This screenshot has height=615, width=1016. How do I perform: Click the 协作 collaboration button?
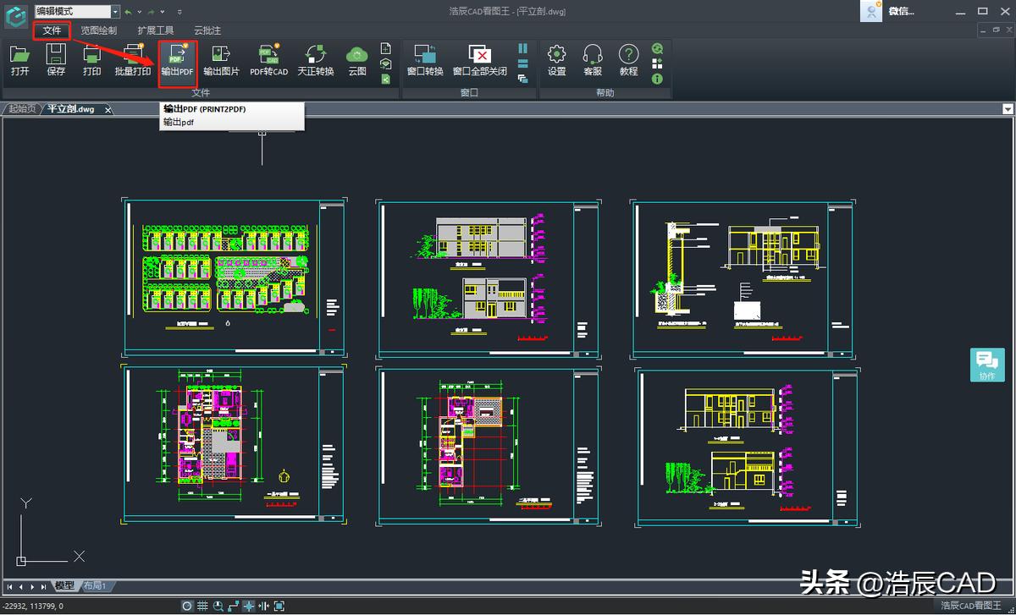point(987,365)
